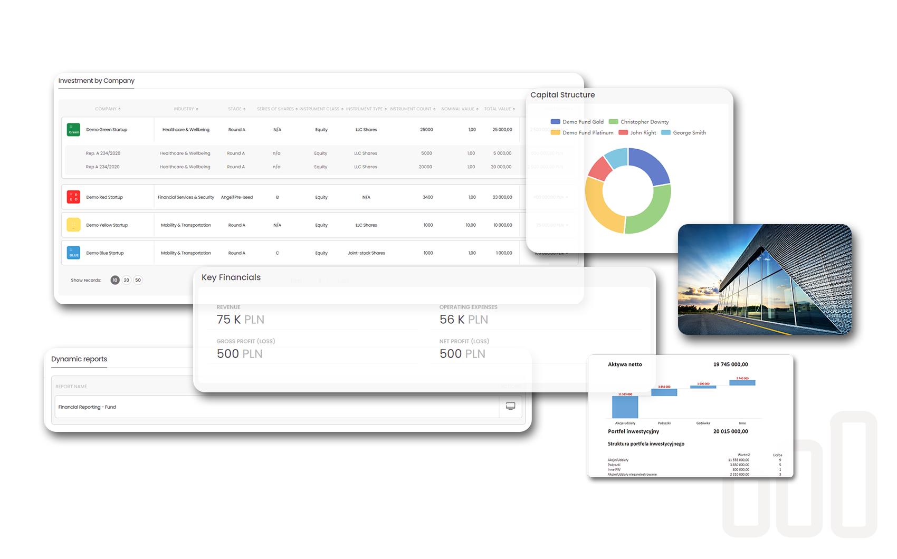
Task: Click the NET PROFIT (LOSS) label
Action: (464, 341)
